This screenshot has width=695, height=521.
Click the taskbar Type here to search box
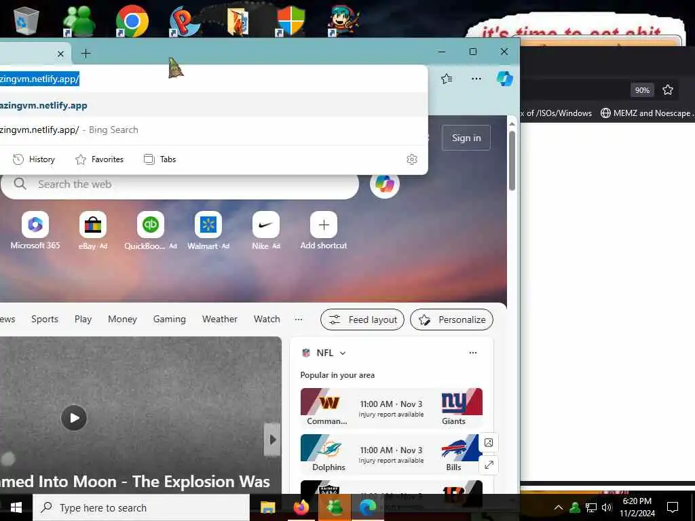[x=141, y=507]
